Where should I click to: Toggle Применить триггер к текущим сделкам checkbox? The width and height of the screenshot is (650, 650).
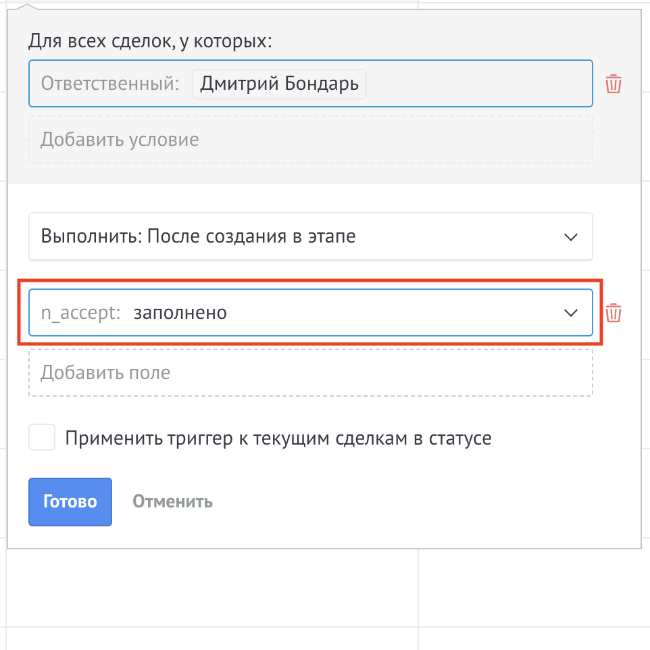(x=42, y=438)
